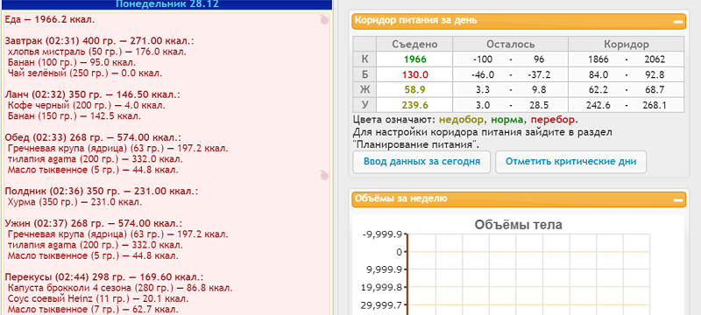Click the green '1966' eaten calories value
Viewport: 701px width, 315px height.
414,59
